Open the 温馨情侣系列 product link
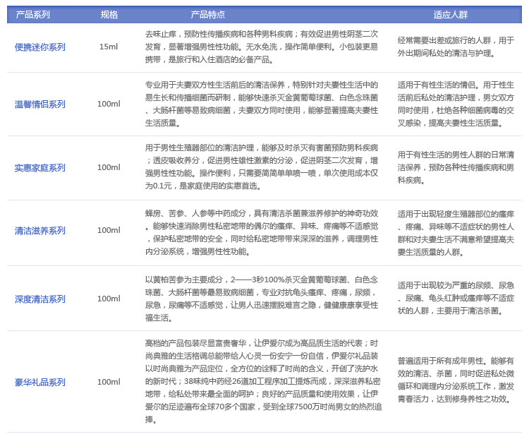The width and height of the screenshot is (529, 439). [x=39, y=104]
